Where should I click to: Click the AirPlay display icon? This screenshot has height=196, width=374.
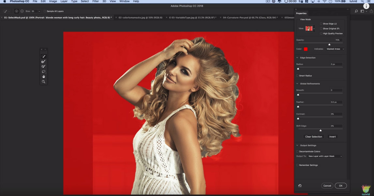[x=312, y=1]
